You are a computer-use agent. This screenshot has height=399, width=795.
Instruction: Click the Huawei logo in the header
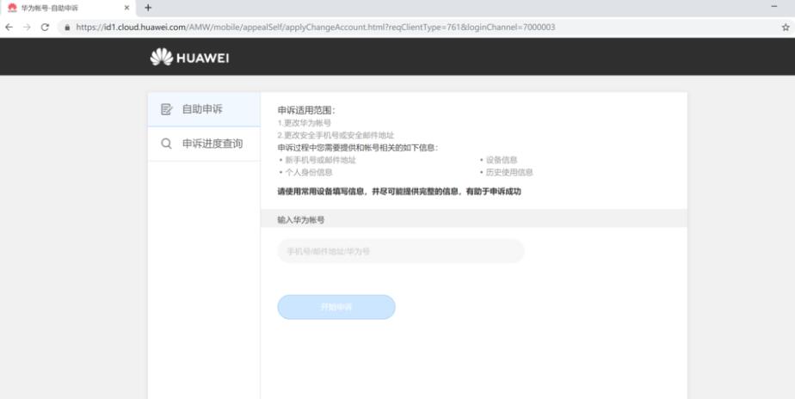189,58
